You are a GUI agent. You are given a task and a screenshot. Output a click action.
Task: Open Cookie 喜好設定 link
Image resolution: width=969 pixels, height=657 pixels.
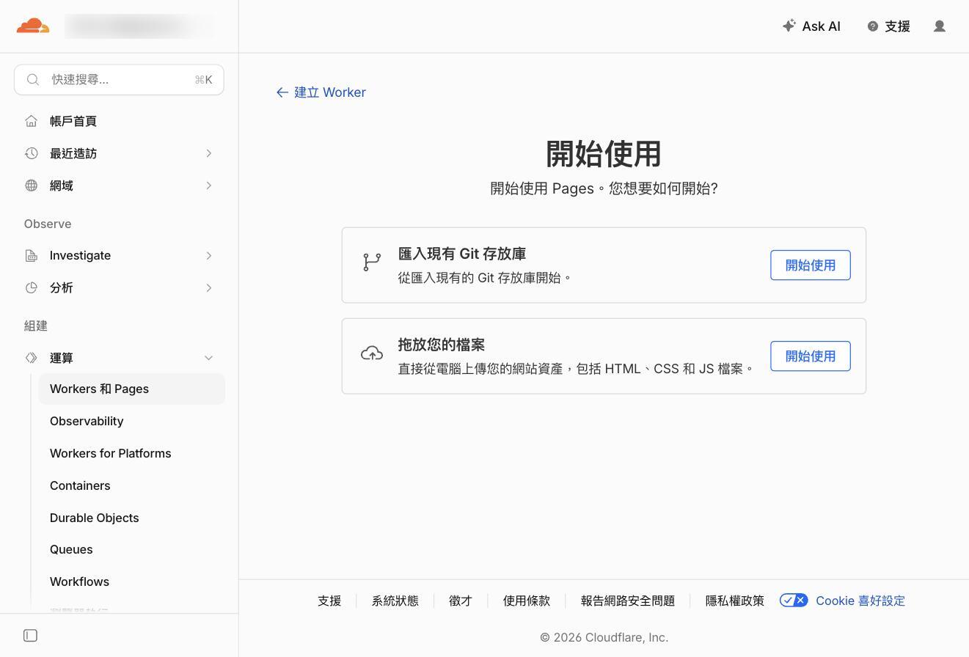[860, 601]
